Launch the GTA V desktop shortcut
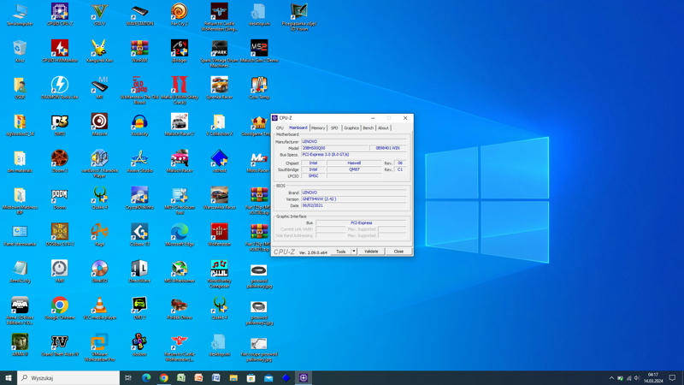 [x=99, y=15]
